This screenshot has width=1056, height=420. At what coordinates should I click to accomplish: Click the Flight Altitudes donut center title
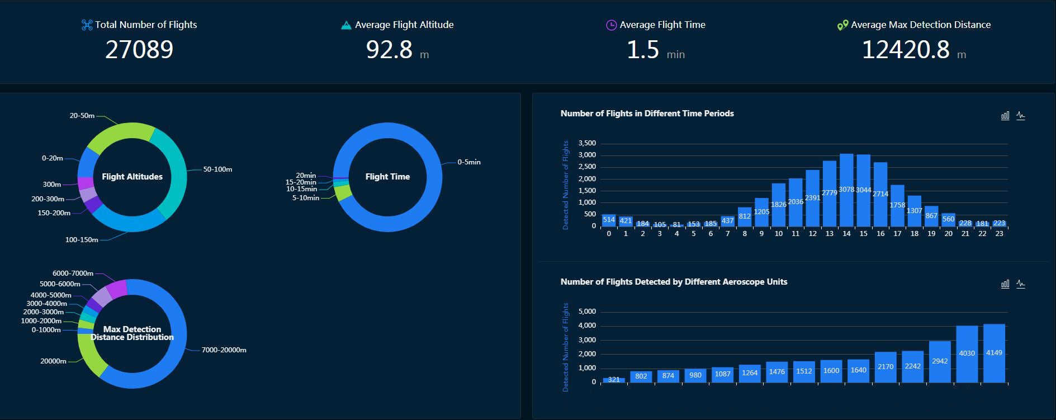[132, 177]
